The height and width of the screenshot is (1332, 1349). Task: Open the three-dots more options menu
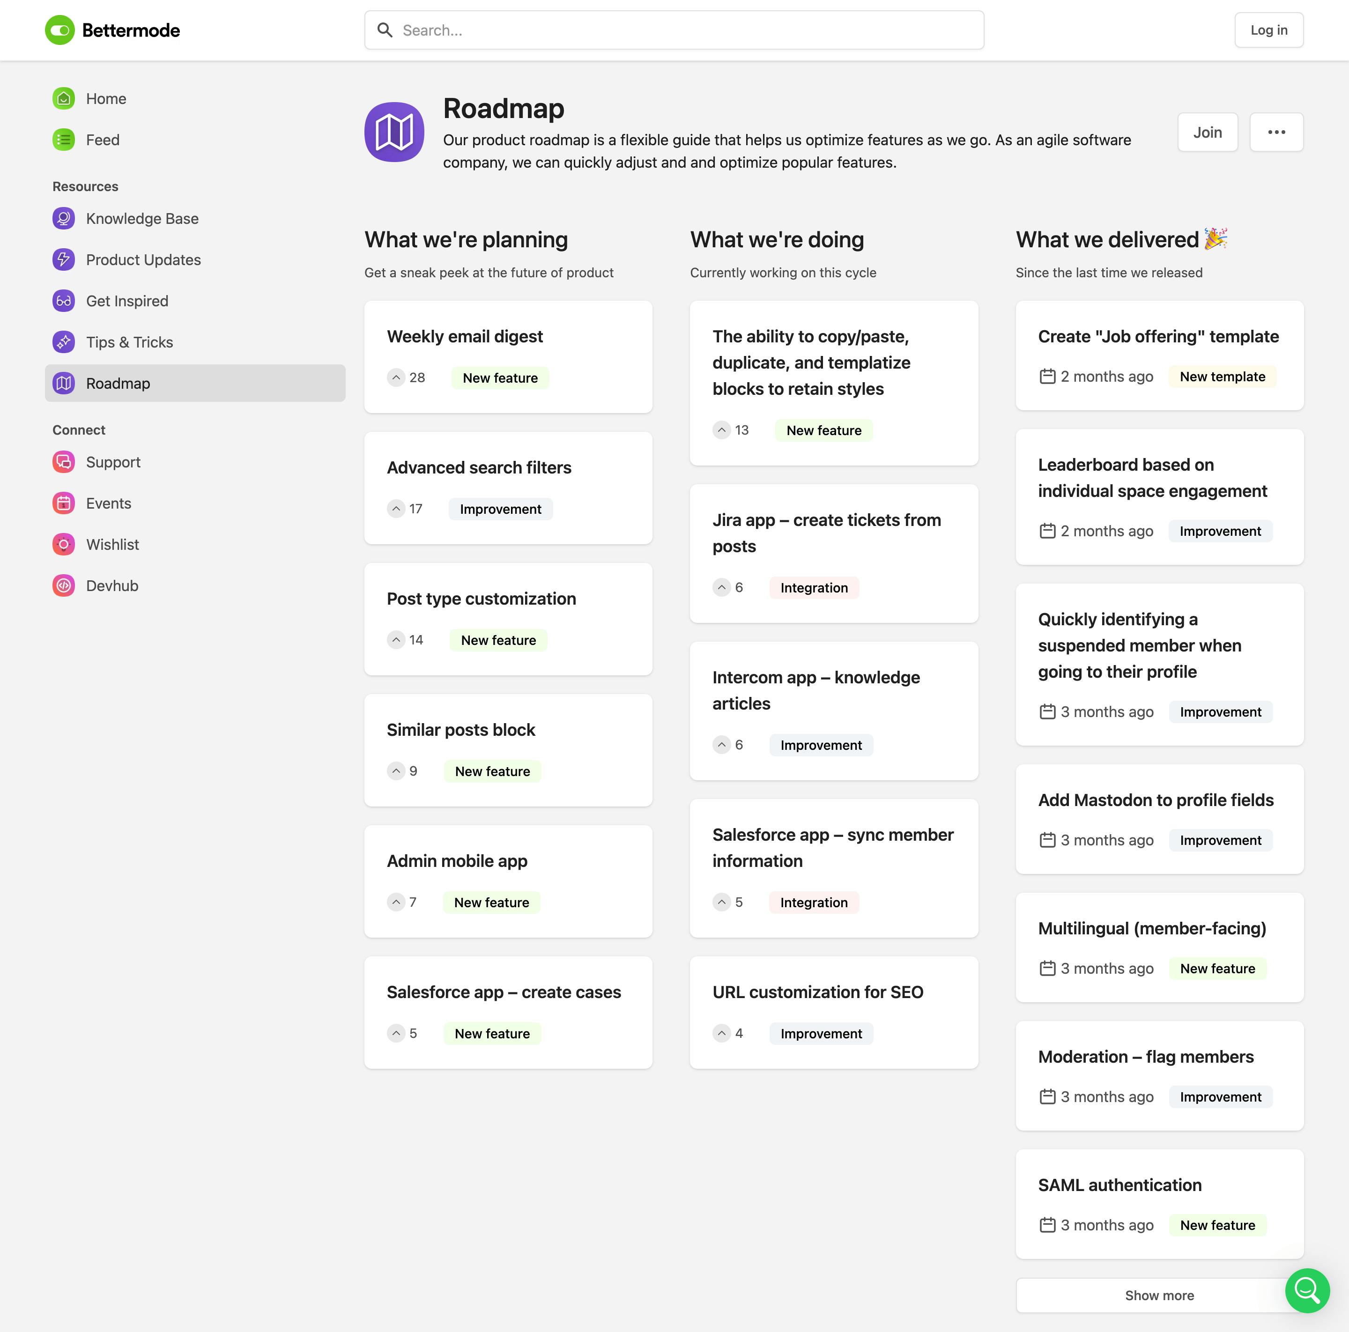[1275, 132]
